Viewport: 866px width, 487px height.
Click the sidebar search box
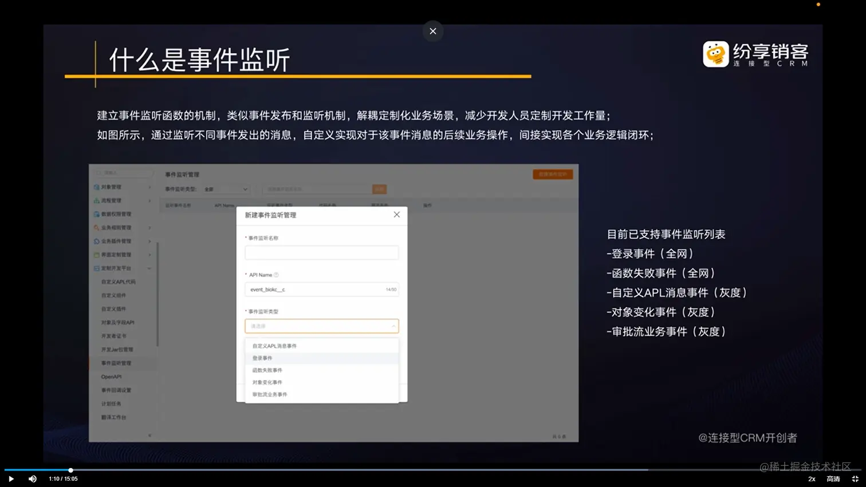[x=124, y=173]
